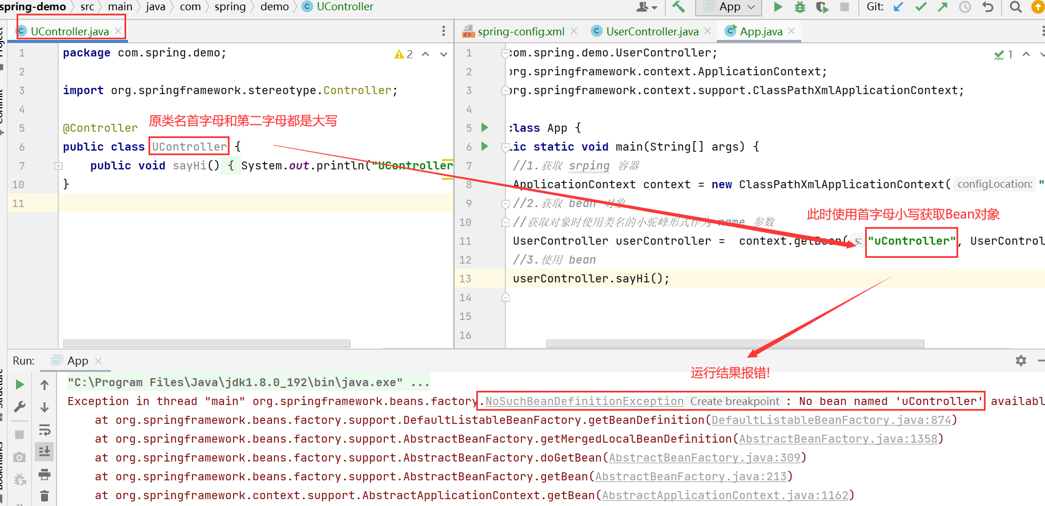Click the camera dump threads icon

(19, 457)
